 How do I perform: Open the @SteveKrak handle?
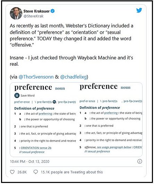(x=33, y=16)
